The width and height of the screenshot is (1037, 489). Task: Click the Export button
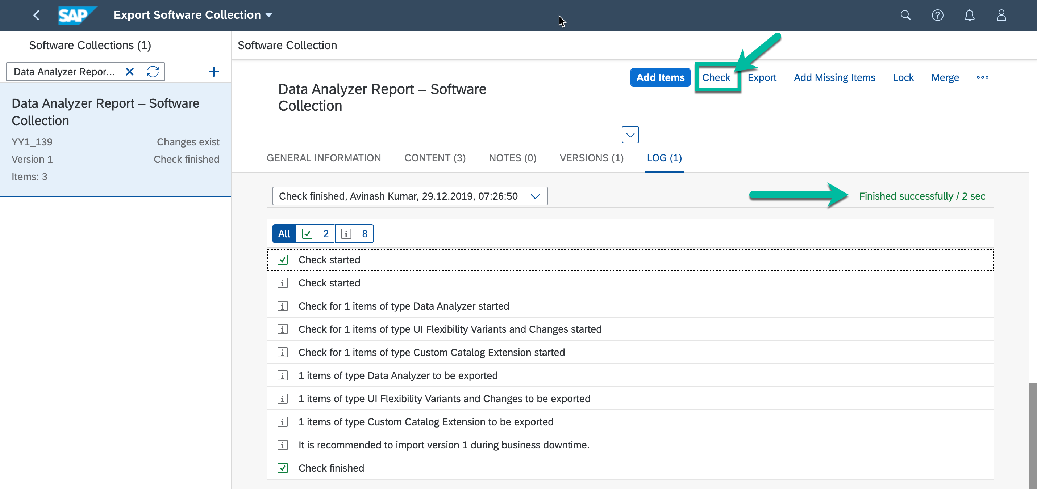click(x=762, y=77)
